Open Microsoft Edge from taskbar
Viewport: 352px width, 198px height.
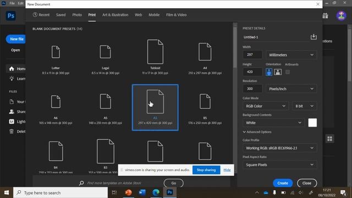click(156, 193)
